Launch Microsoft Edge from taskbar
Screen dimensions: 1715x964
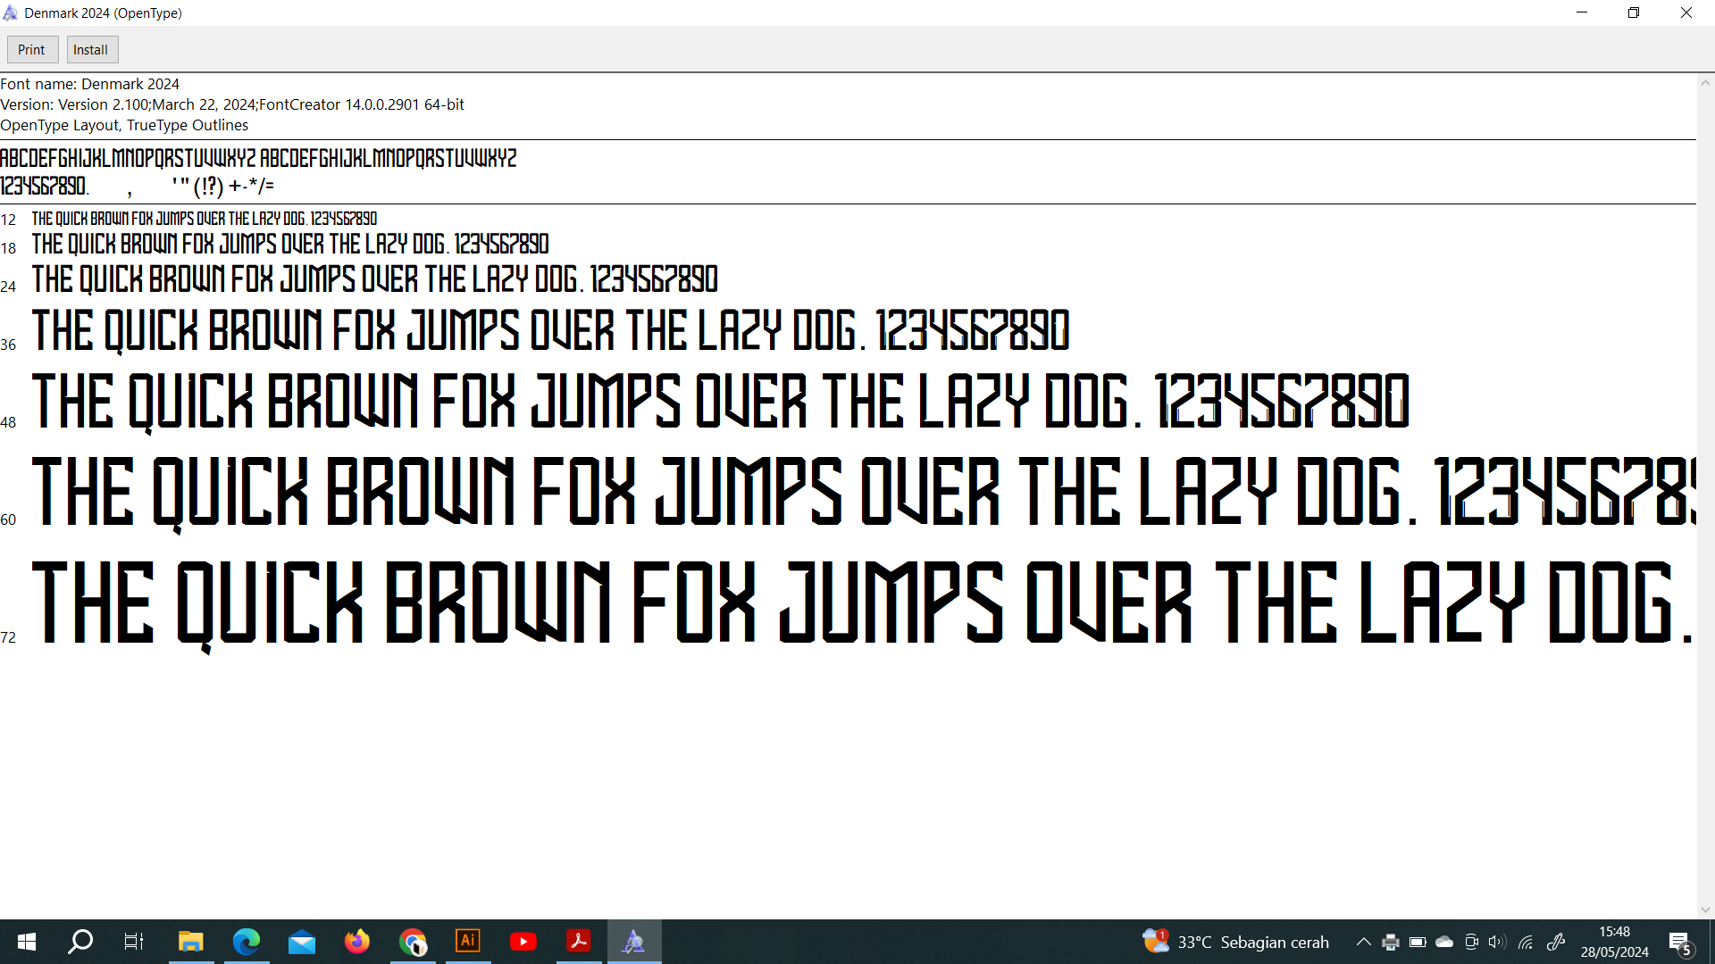click(x=246, y=942)
